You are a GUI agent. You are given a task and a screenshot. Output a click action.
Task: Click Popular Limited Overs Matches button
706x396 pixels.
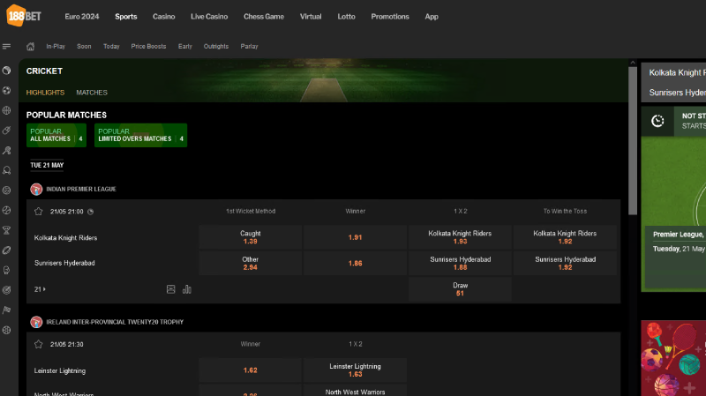click(140, 135)
